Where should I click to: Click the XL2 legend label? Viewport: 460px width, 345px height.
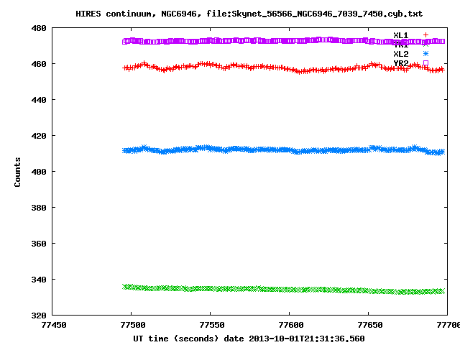coord(401,54)
